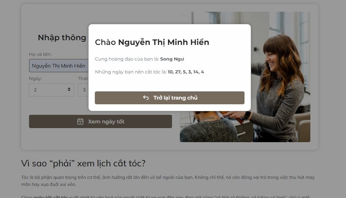
Task: Click the hairdresser salon photo
Action: [245, 127]
